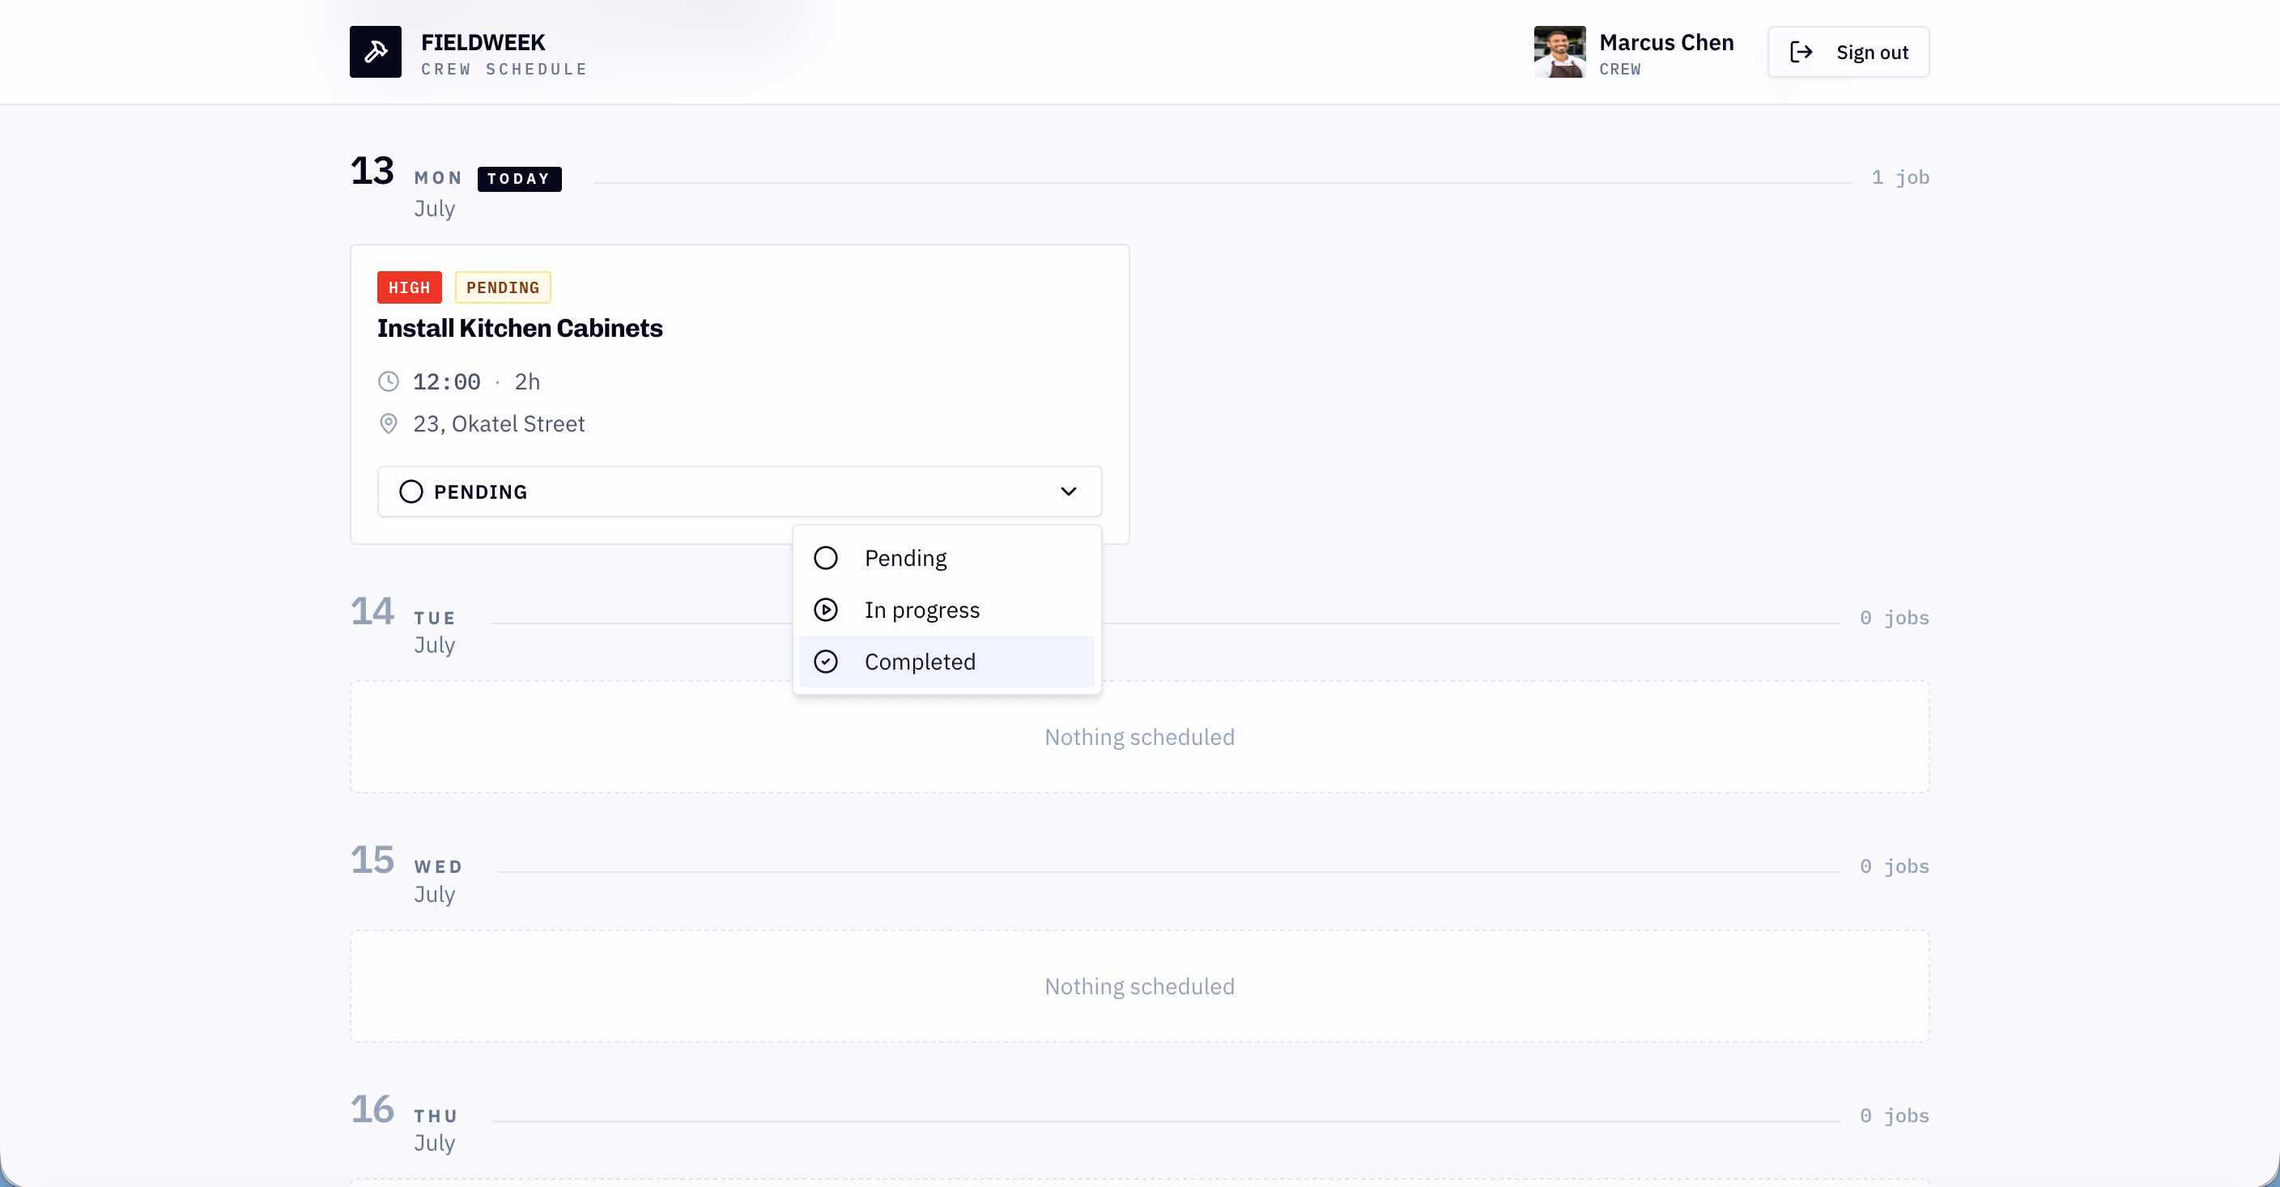
Task: Click the FieldWeek hammer logo icon
Action: 376,51
